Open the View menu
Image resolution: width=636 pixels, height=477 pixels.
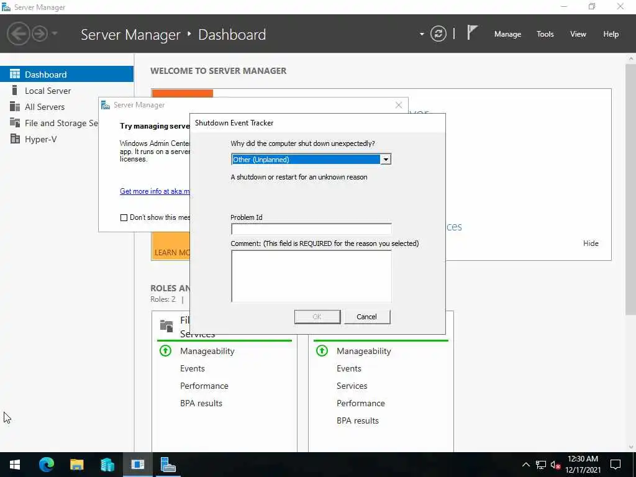(578, 34)
